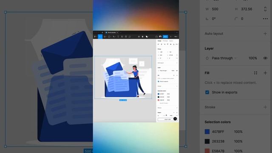Remove an export setting with the Export minus icon
The width and height of the screenshot is (272, 153).
174,113
